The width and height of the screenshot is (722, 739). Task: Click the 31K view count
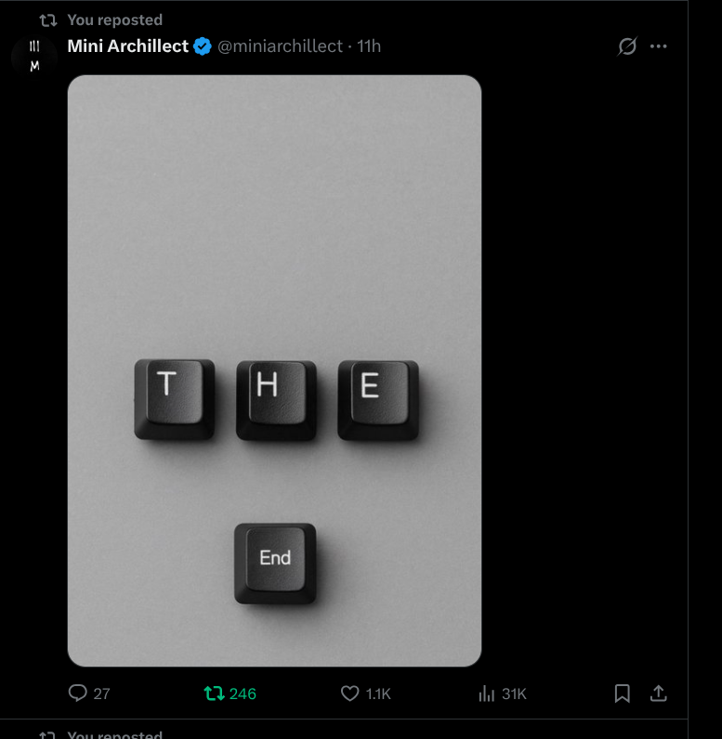coord(514,694)
